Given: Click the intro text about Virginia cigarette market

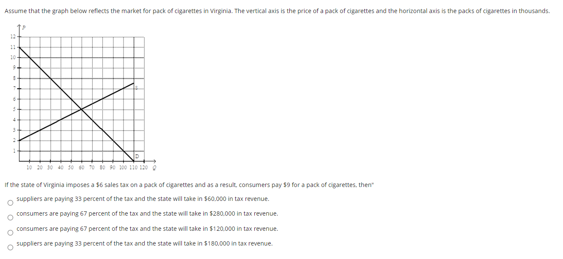Looking at the screenshot, I should coord(277,11).
